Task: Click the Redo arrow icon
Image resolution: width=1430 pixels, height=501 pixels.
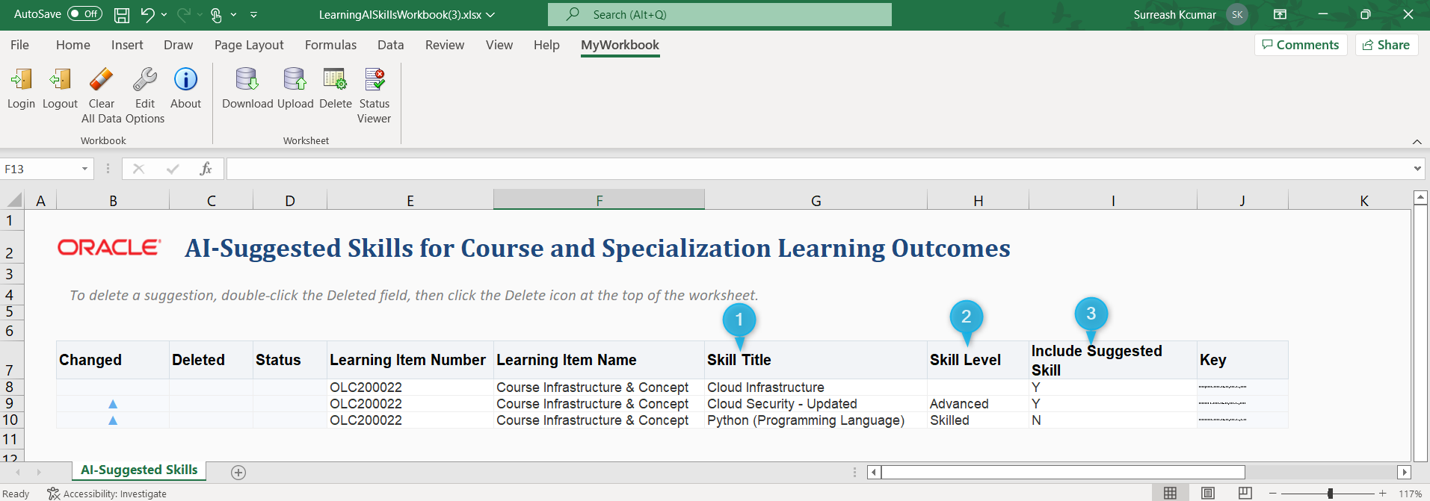Action: [183, 14]
